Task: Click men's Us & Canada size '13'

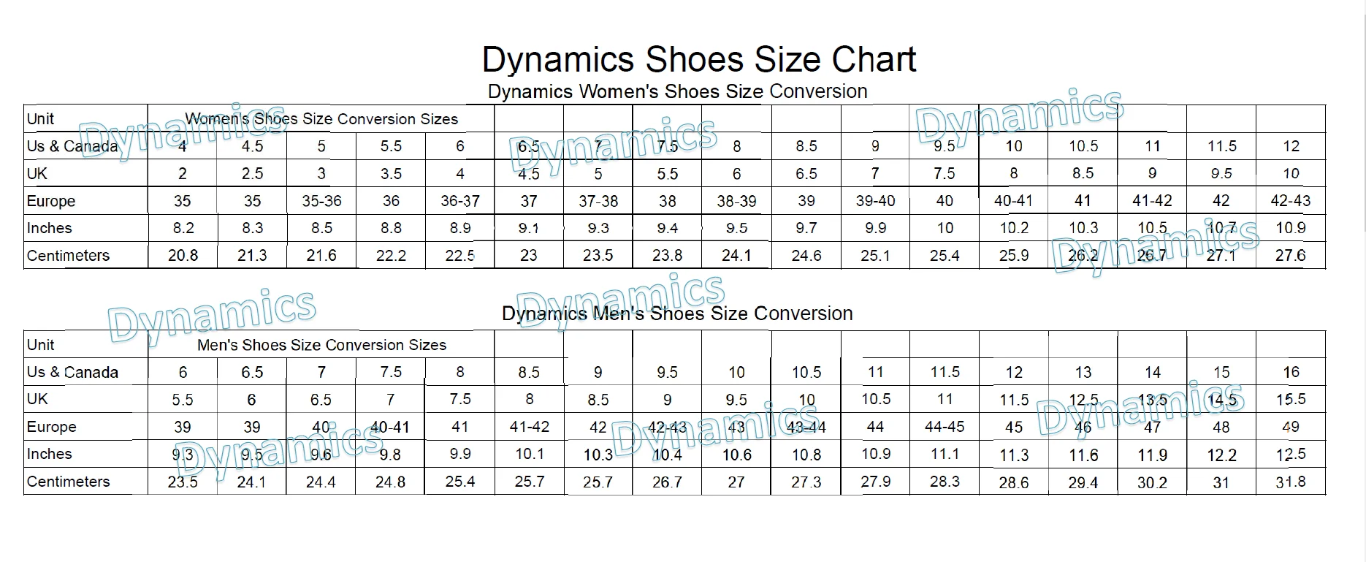Action: coord(1083,372)
